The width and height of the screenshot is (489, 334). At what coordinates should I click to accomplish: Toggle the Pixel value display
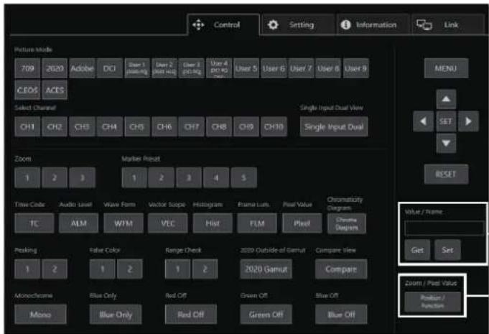302,223
